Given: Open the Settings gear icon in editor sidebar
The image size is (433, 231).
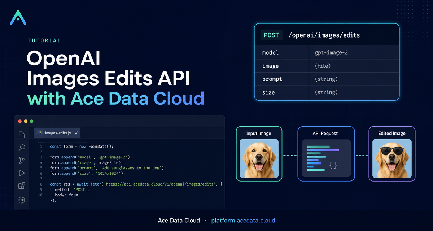Looking at the screenshot, I should 22,200.
